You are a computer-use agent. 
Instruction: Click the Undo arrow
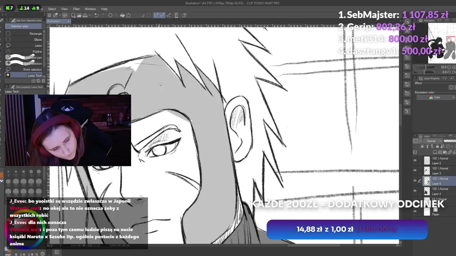tap(96, 15)
